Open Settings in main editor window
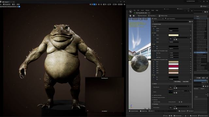The height and width of the screenshot is (117, 209). click(x=204, y=6)
